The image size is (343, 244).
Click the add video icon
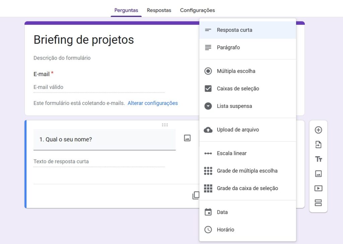pyautogui.click(x=318, y=188)
